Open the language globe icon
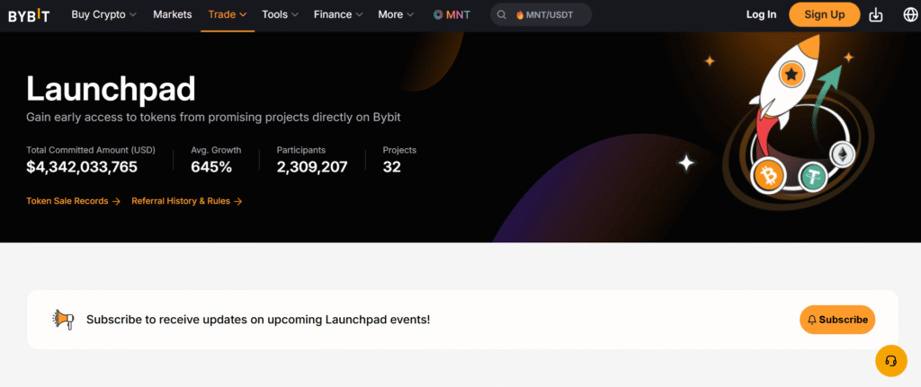 click(910, 14)
